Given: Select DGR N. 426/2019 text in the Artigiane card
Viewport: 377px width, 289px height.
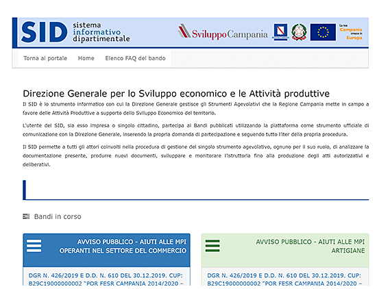Looking at the screenshot, I should point(284,279).
